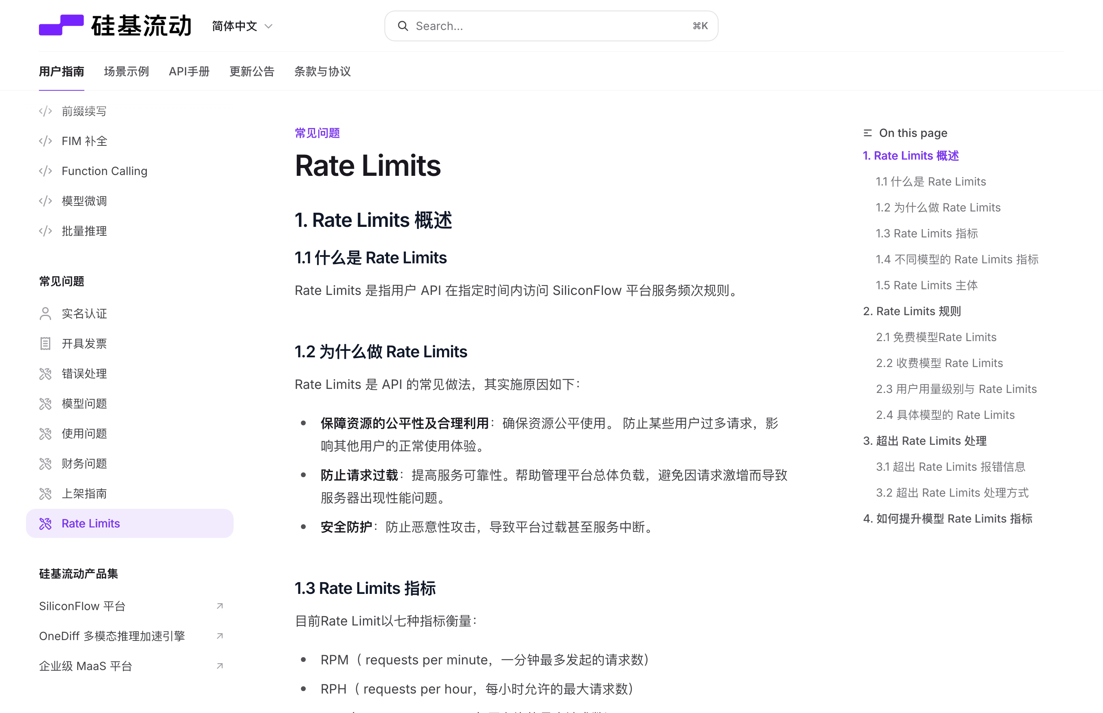Click the tools icon beside 错误处理
Screen dimensions: 1103x713
tap(45, 374)
